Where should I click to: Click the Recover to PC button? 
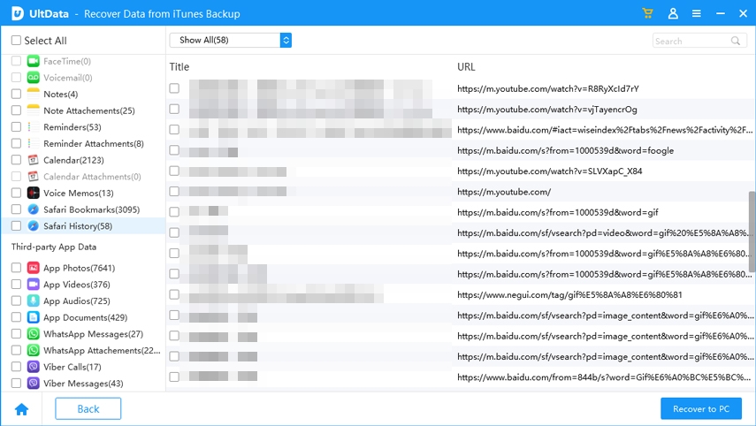[x=700, y=409]
